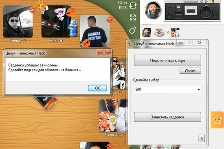Minimize the Целуй и знакомься Hack window
Screen dimensions: 224x149
pos(181,43)
